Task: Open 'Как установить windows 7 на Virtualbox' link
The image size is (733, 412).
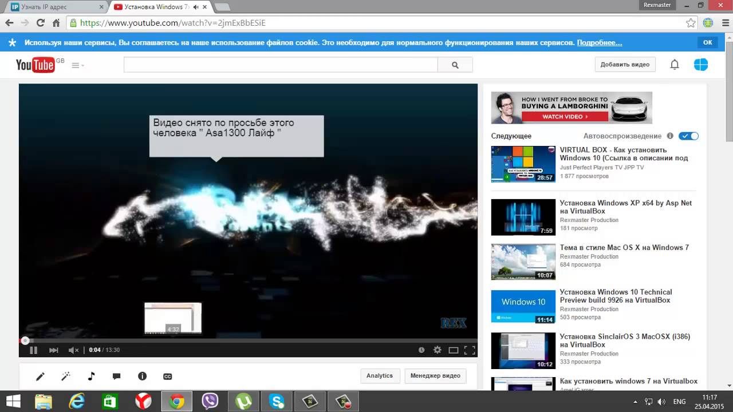Action: coord(628,381)
